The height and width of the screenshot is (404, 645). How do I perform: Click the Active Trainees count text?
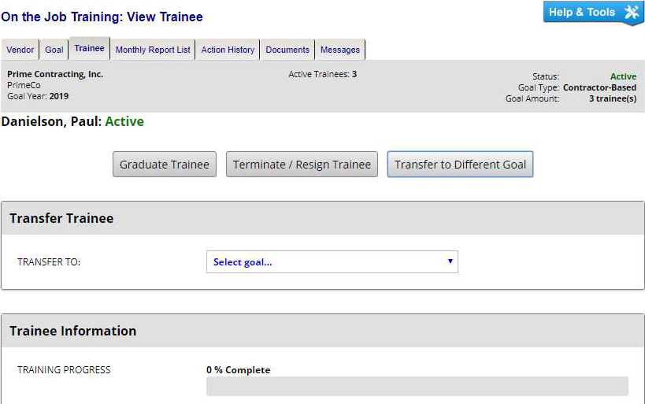point(322,74)
